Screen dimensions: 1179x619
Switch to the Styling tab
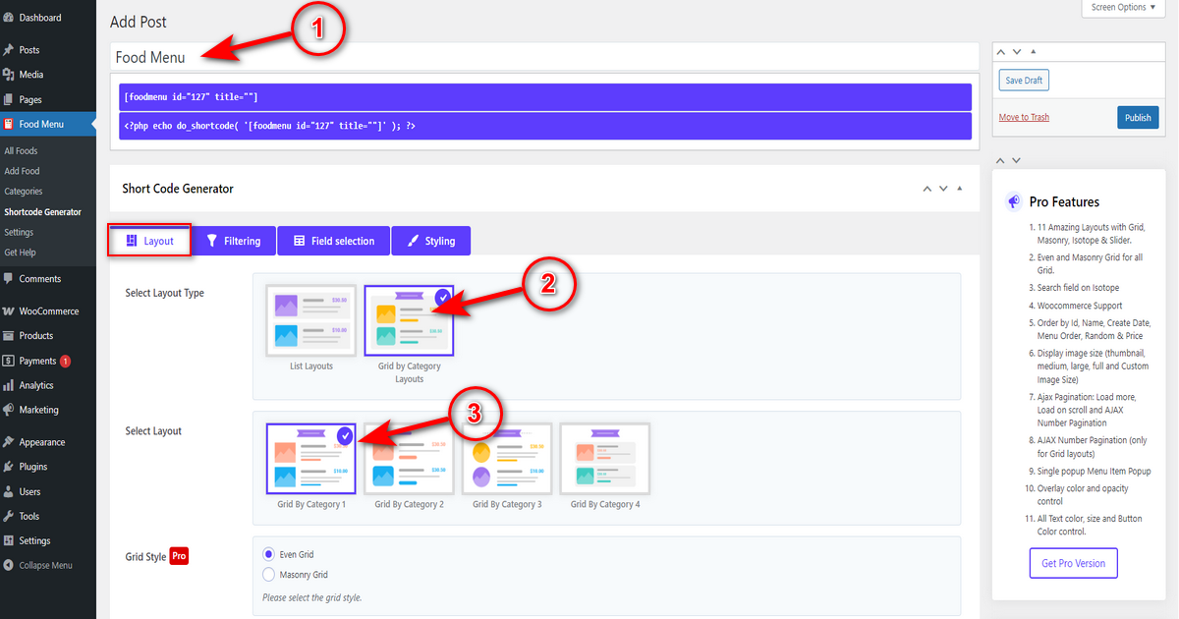430,241
